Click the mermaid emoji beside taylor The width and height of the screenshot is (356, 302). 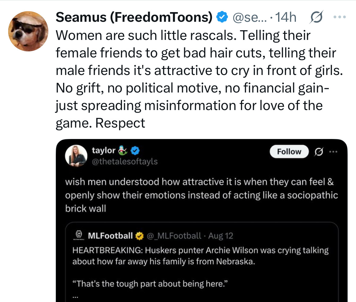click(x=125, y=151)
